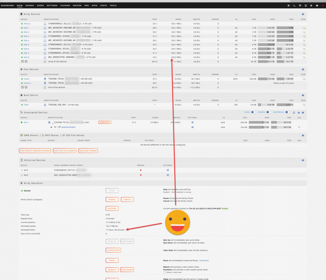Click Add Root Share button
326x280 pixels.
click(x=88, y=151)
